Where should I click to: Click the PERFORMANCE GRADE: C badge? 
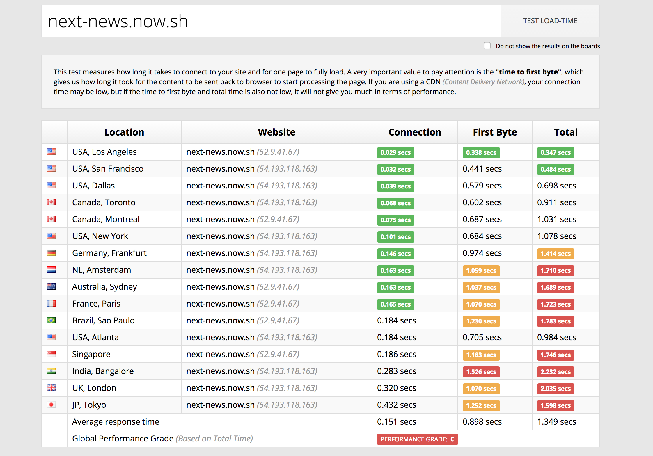417,439
